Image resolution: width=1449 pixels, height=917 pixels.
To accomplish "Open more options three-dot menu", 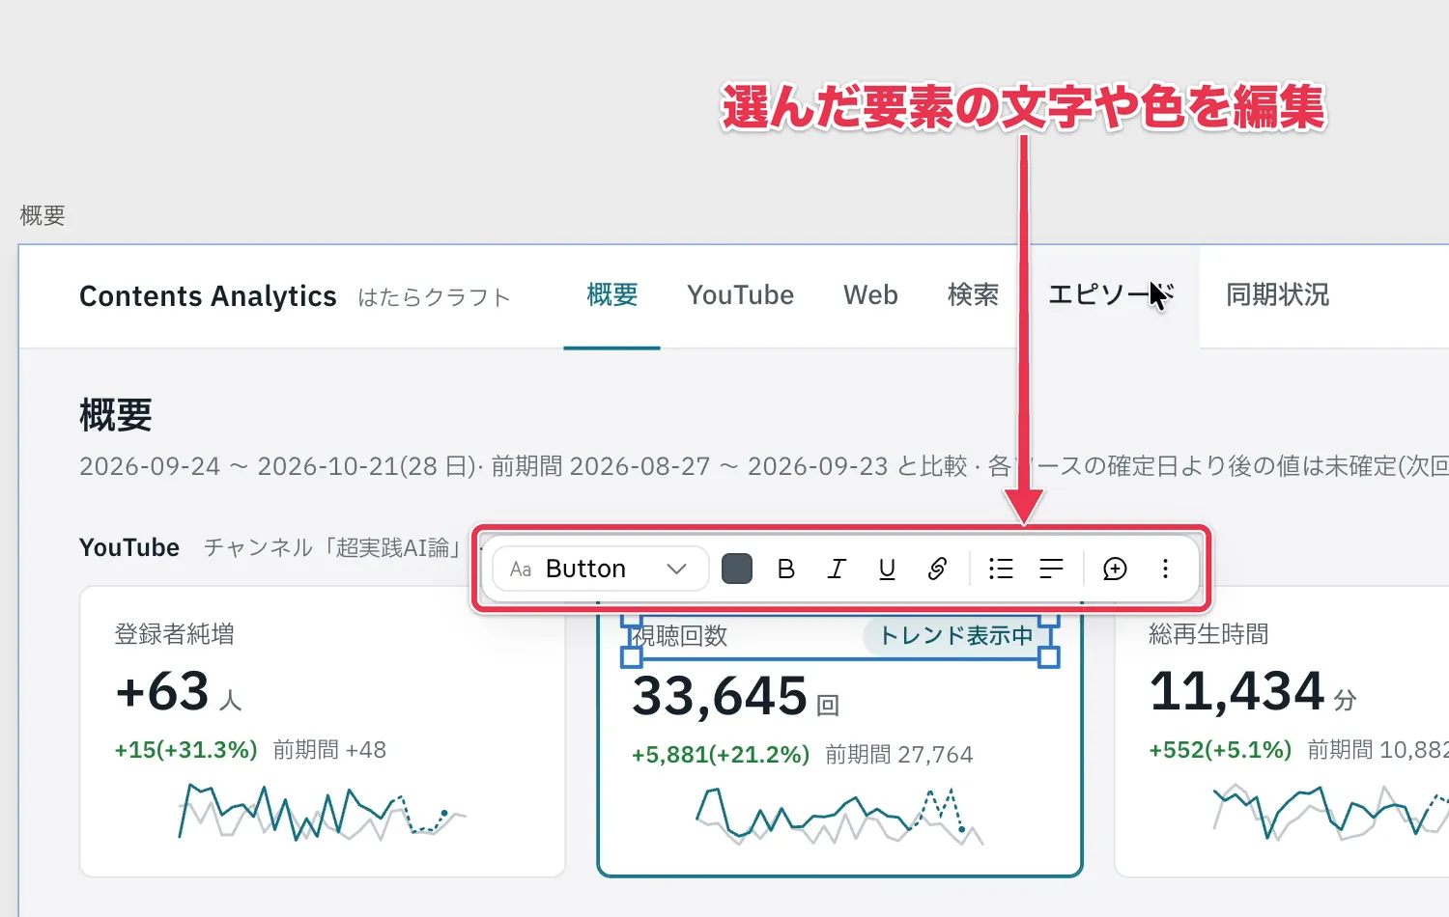I will pos(1165,570).
